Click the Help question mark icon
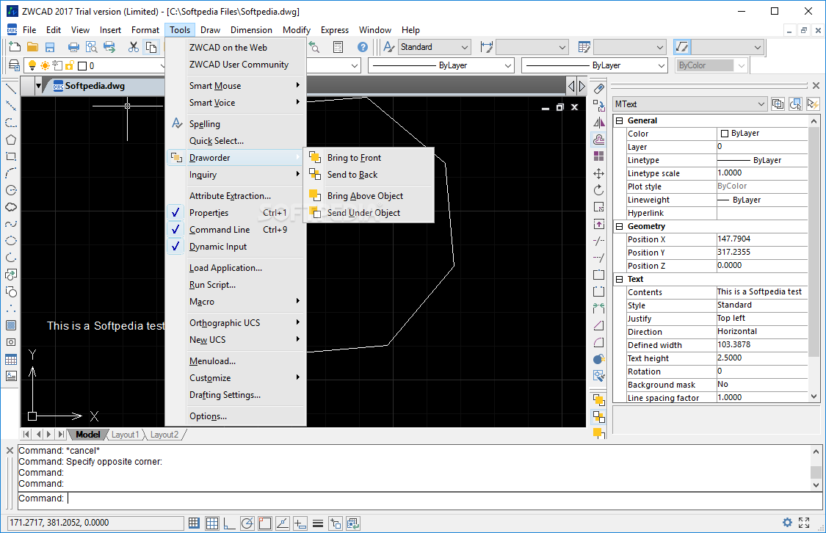826x533 pixels. (363, 47)
